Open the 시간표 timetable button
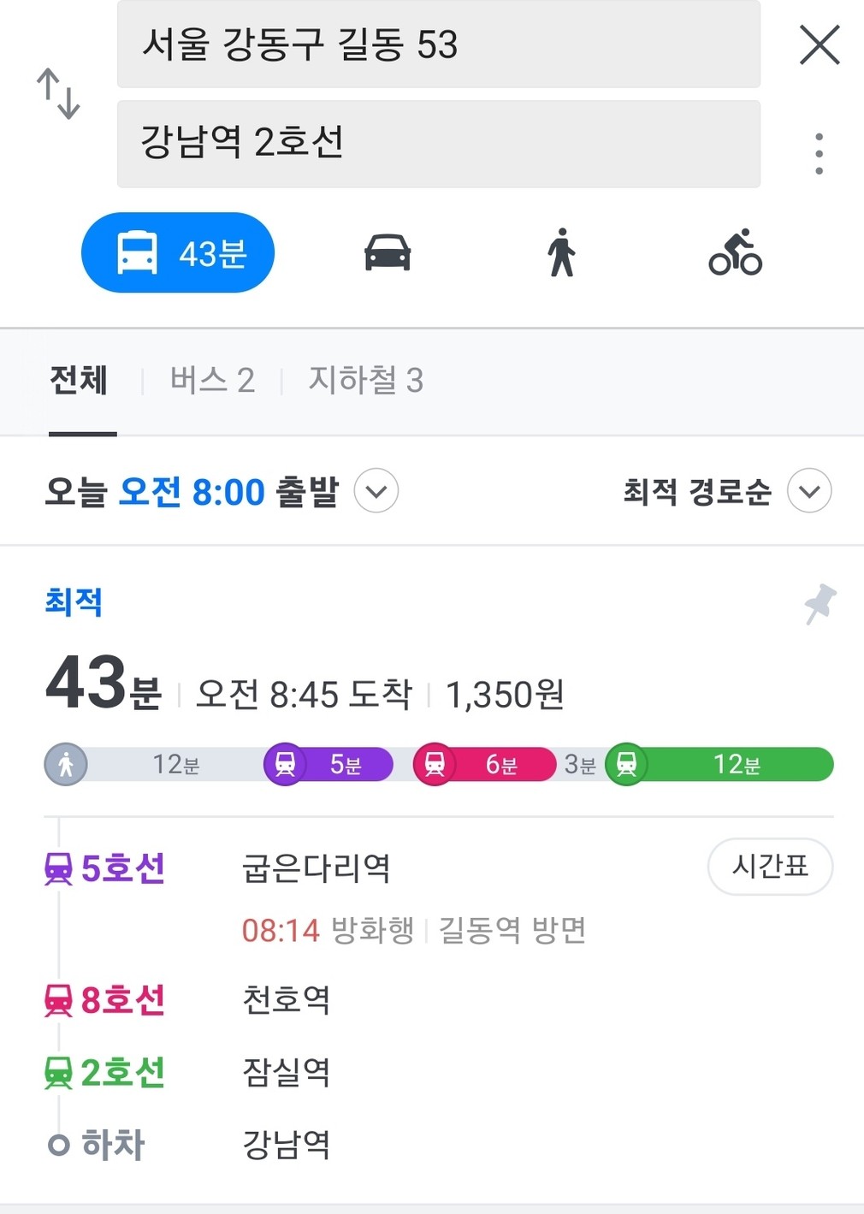 click(x=770, y=867)
